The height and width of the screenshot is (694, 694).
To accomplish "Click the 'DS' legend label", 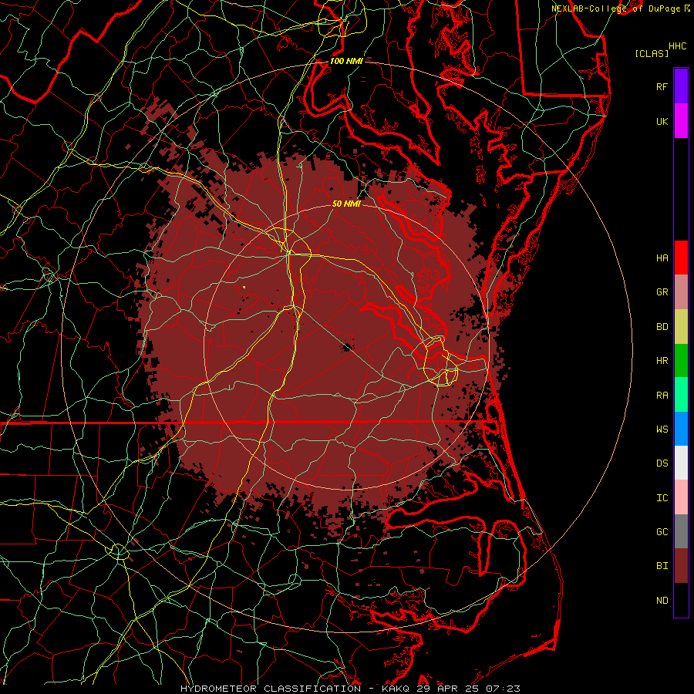I will (x=662, y=463).
